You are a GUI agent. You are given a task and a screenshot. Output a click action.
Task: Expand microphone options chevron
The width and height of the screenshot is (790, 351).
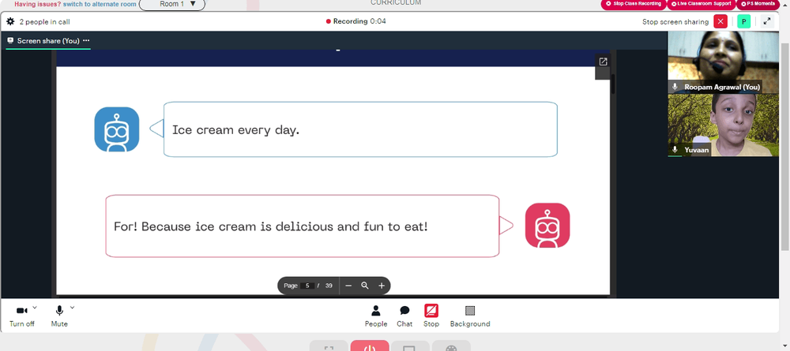click(72, 308)
